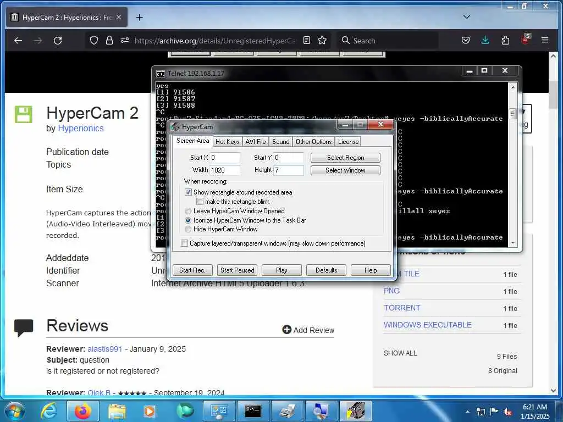Screen dimensions: 563x422
Task: Switch to the Sound tab
Action: 280,141
